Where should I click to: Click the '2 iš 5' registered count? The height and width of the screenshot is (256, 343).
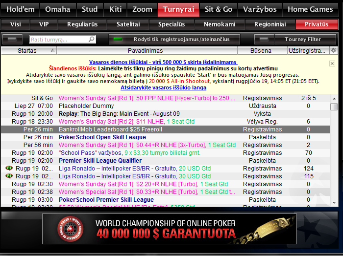(x=308, y=98)
